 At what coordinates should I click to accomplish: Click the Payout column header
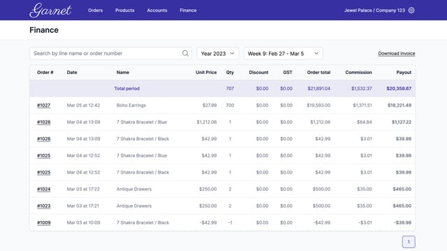tap(404, 73)
